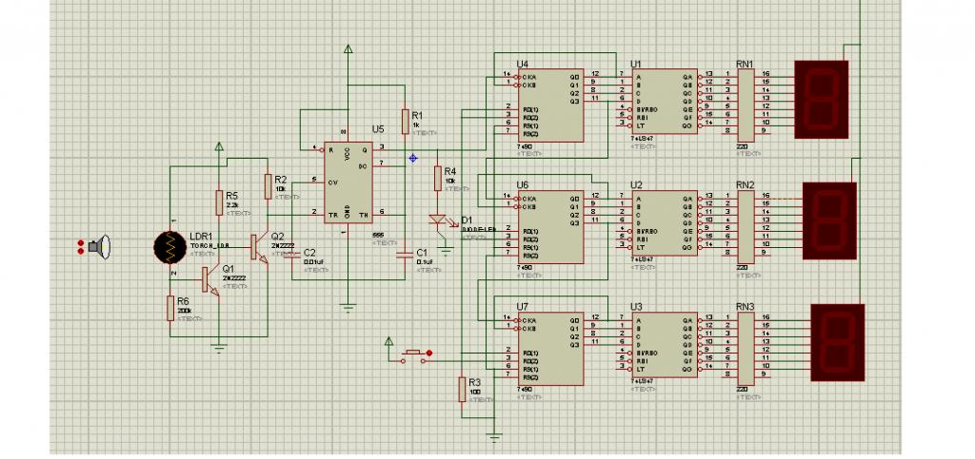Screen dimensions: 975x459
Task: Click the top seven-segment display
Action: pos(822,99)
